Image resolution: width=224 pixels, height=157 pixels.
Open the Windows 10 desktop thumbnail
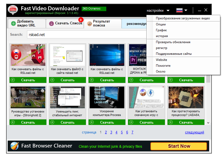[x=107, y=55]
